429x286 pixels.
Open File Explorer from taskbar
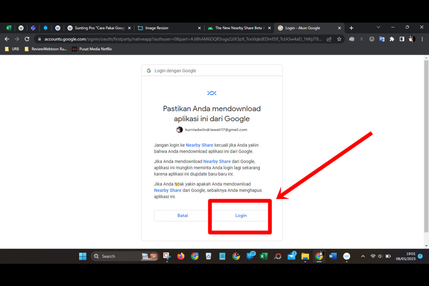point(305,256)
